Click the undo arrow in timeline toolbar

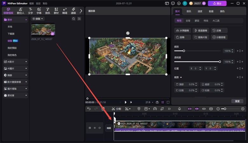(89, 109)
